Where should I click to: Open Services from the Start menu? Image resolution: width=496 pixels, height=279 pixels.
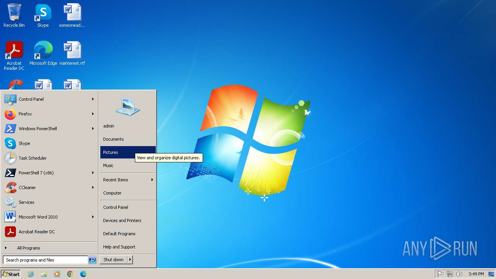click(x=50, y=202)
